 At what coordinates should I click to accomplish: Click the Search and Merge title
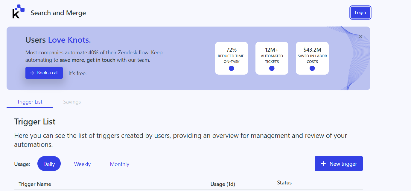coord(58,13)
